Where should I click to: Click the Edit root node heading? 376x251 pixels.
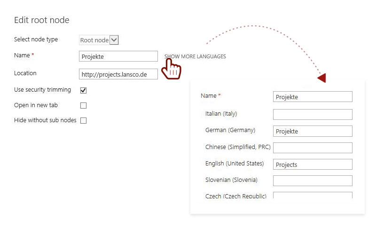[x=42, y=20]
